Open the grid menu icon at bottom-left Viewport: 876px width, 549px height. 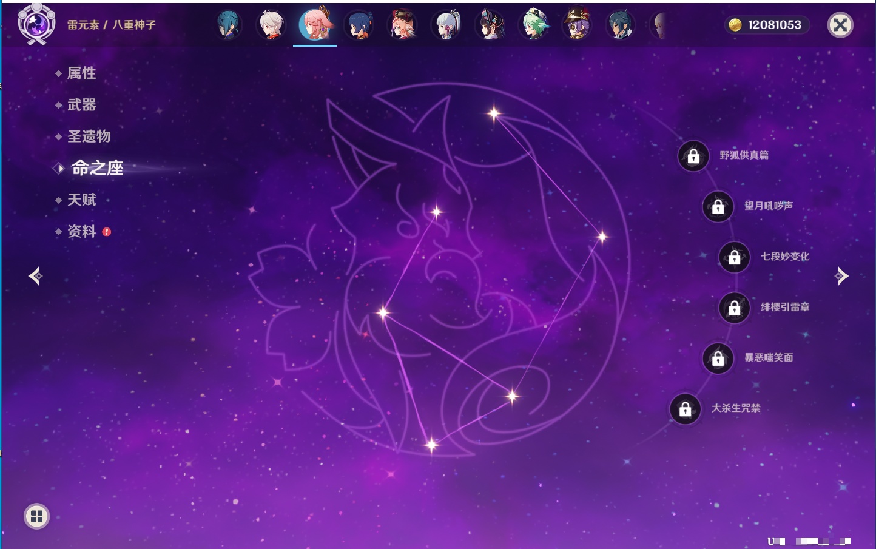pyautogui.click(x=36, y=516)
